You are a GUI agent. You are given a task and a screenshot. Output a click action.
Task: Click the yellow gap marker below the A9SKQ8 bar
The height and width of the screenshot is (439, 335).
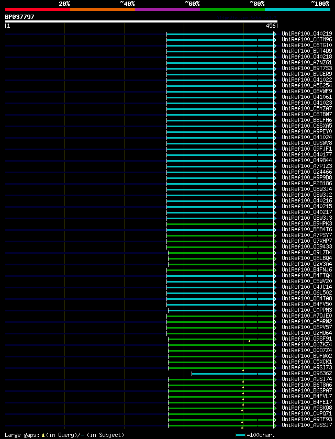click(x=242, y=410)
